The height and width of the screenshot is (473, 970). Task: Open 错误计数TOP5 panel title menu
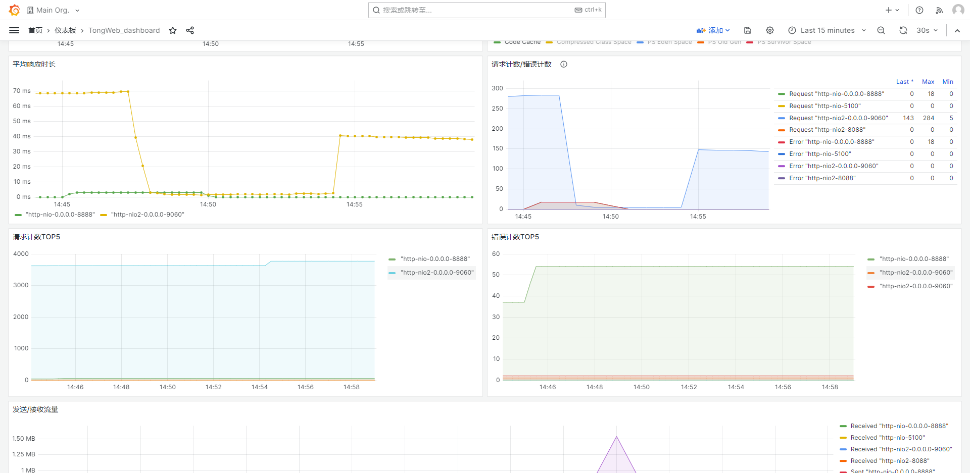click(515, 237)
